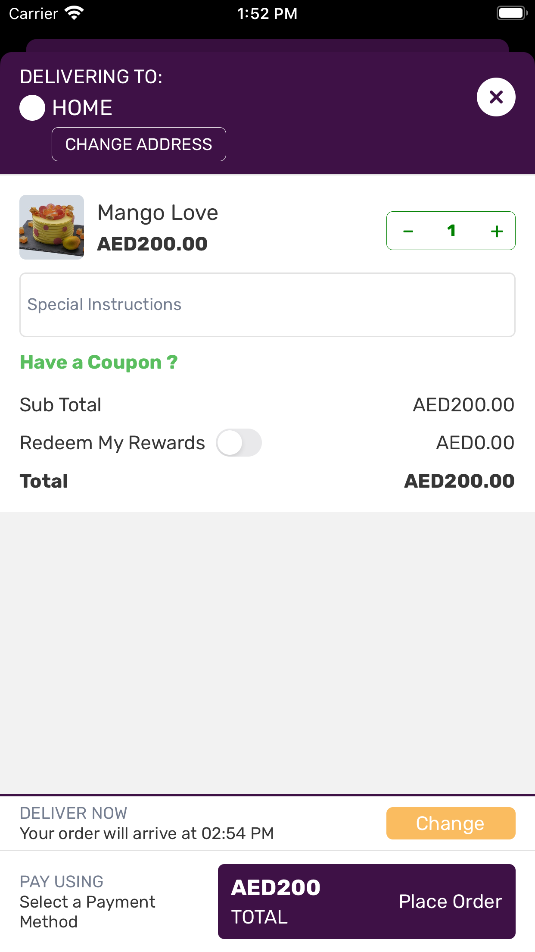Tap the CHANGE ADDRESS button
535x952 pixels.
coord(139,144)
